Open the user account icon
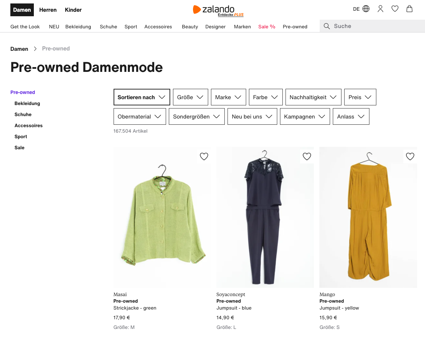Viewport: 425px width, 350px height. (380, 9)
